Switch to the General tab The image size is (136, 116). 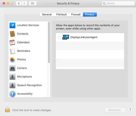pyautogui.click(x=47, y=14)
